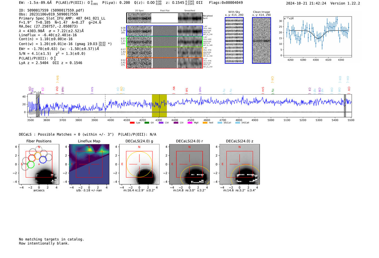Click the S/N = 4.1 line

click(52, 54)
